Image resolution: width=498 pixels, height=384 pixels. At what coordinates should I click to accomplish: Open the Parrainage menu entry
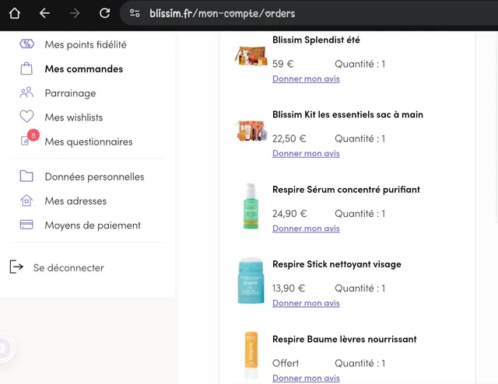click(70, 93)
